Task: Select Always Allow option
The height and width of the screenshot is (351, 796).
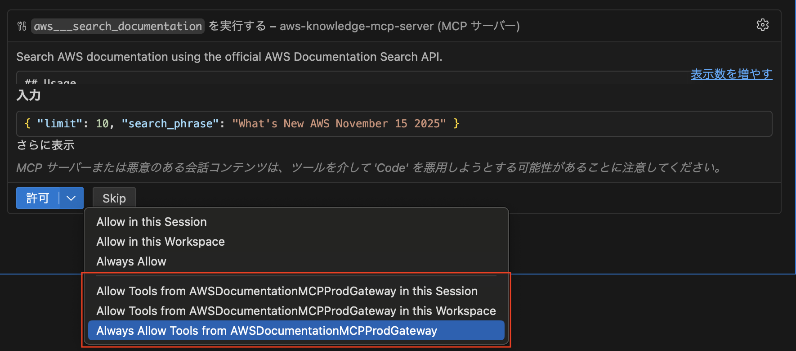Action: point(296,261)
